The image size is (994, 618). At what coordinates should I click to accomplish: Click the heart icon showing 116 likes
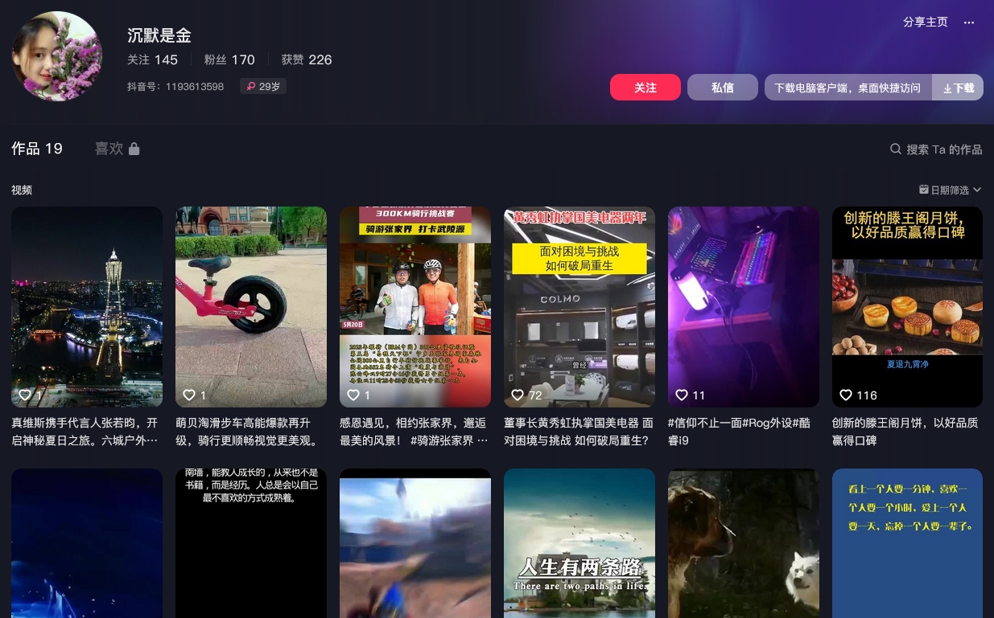click(846, 395)
